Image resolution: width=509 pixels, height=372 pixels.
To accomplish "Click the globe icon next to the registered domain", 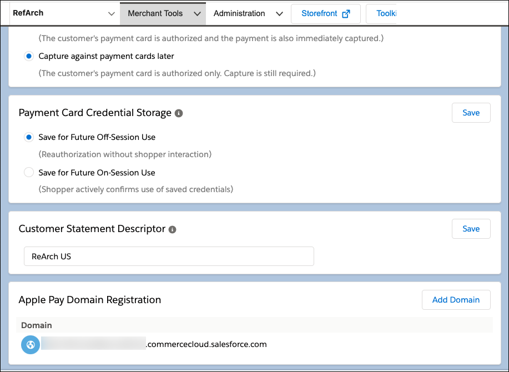I will [30, 344].
